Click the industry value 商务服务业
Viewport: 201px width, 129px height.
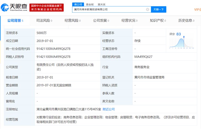[x=142, y=67]
